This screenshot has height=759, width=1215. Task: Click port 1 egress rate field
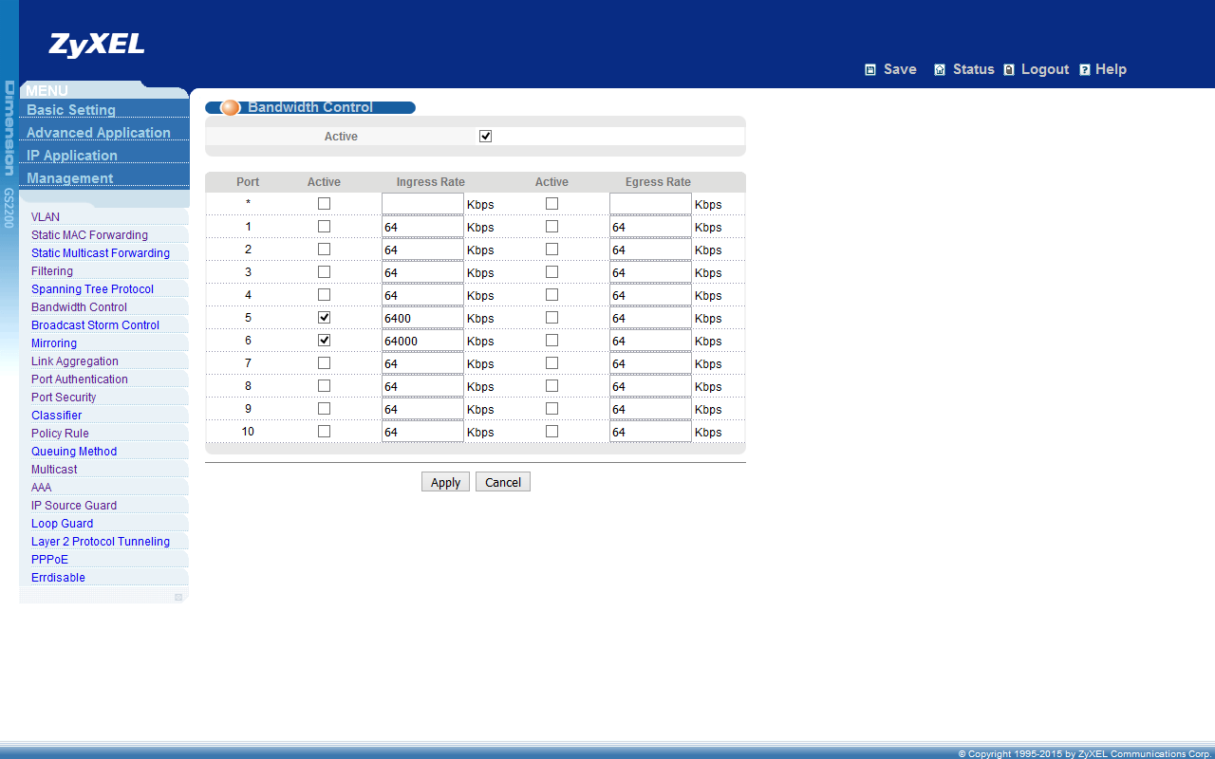(650, 227)
